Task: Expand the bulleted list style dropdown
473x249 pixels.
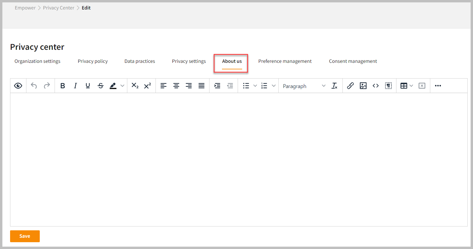Action: [x=255, y=86]
